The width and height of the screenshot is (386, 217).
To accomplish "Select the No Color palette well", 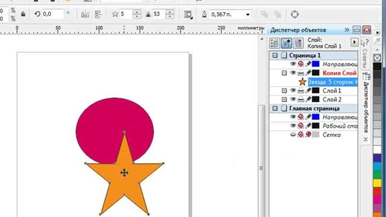I will 377,58.
